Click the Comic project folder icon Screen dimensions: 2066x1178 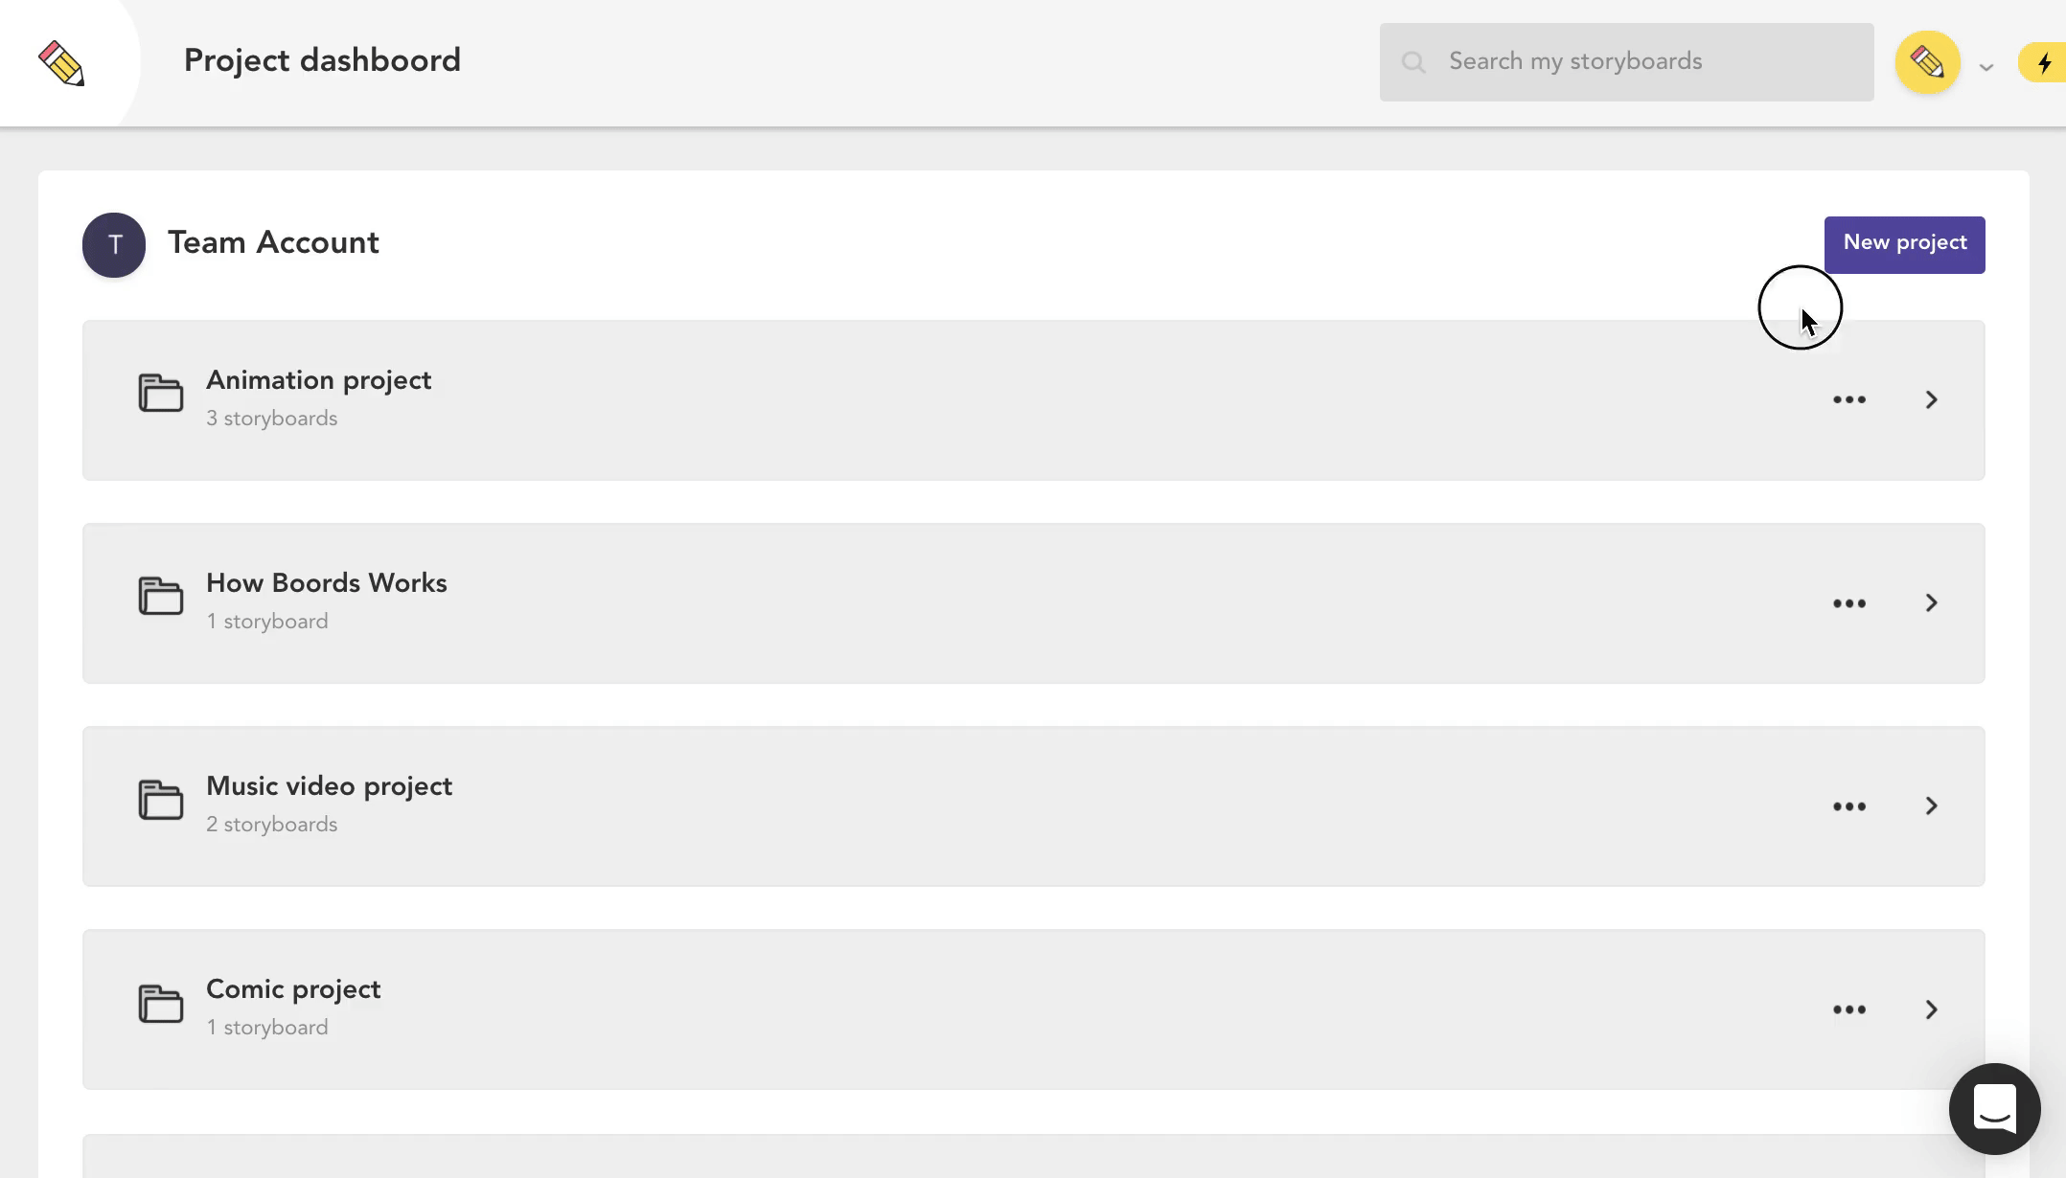click(x=160, y=1004)
